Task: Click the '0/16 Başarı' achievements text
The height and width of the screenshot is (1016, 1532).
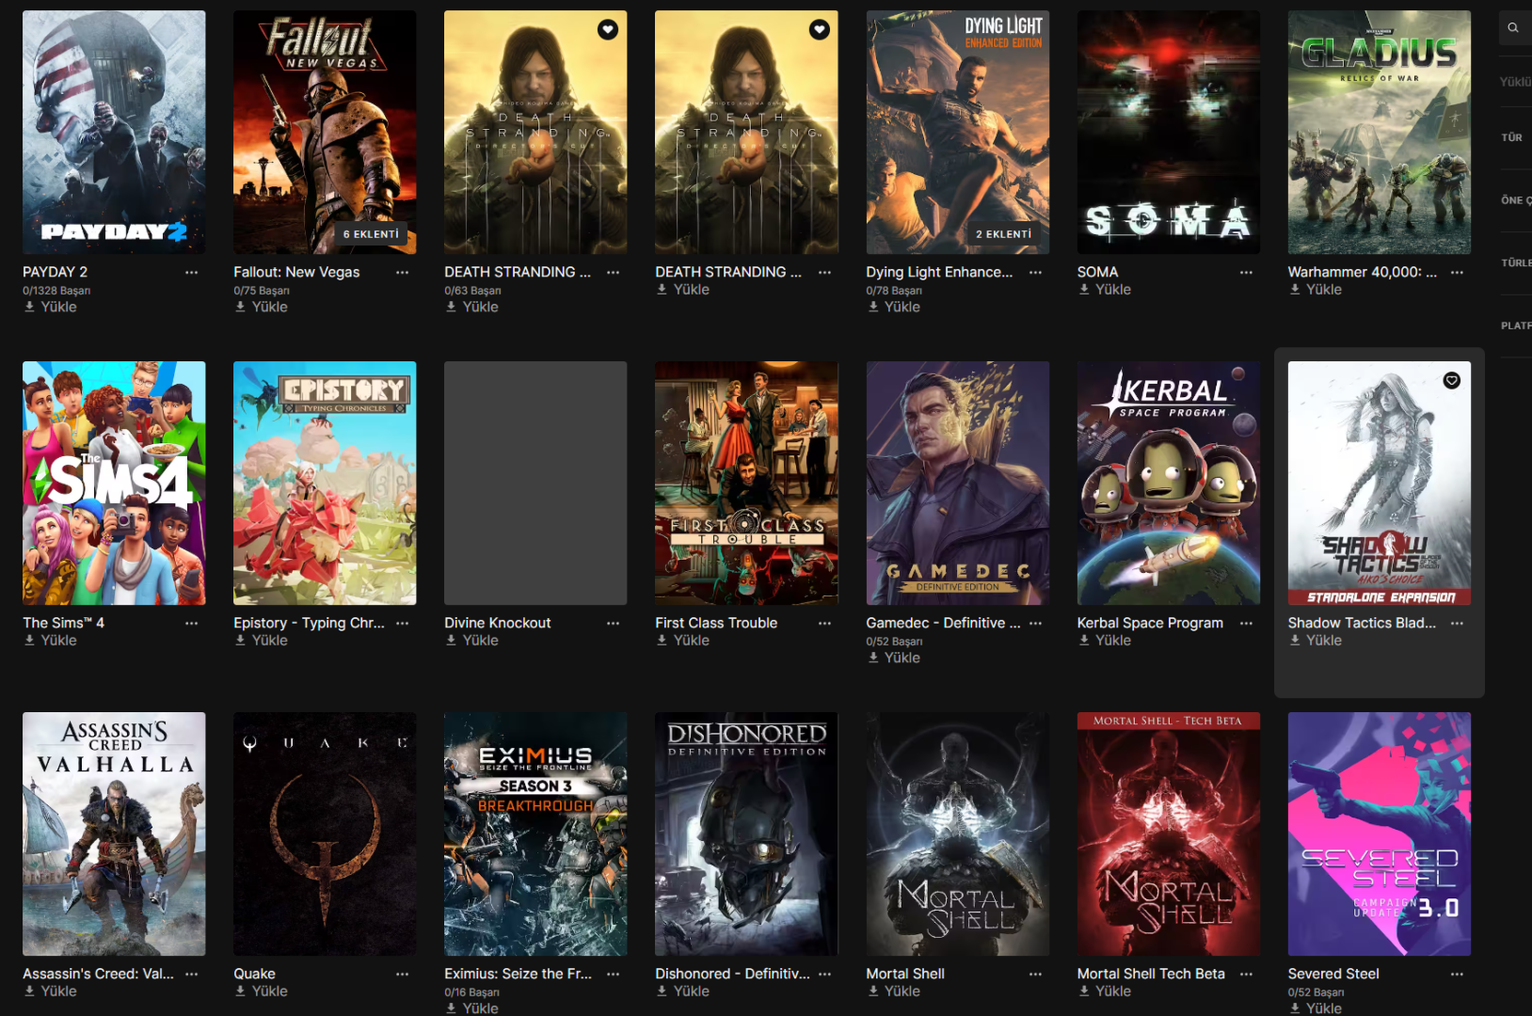Action: 472,992
